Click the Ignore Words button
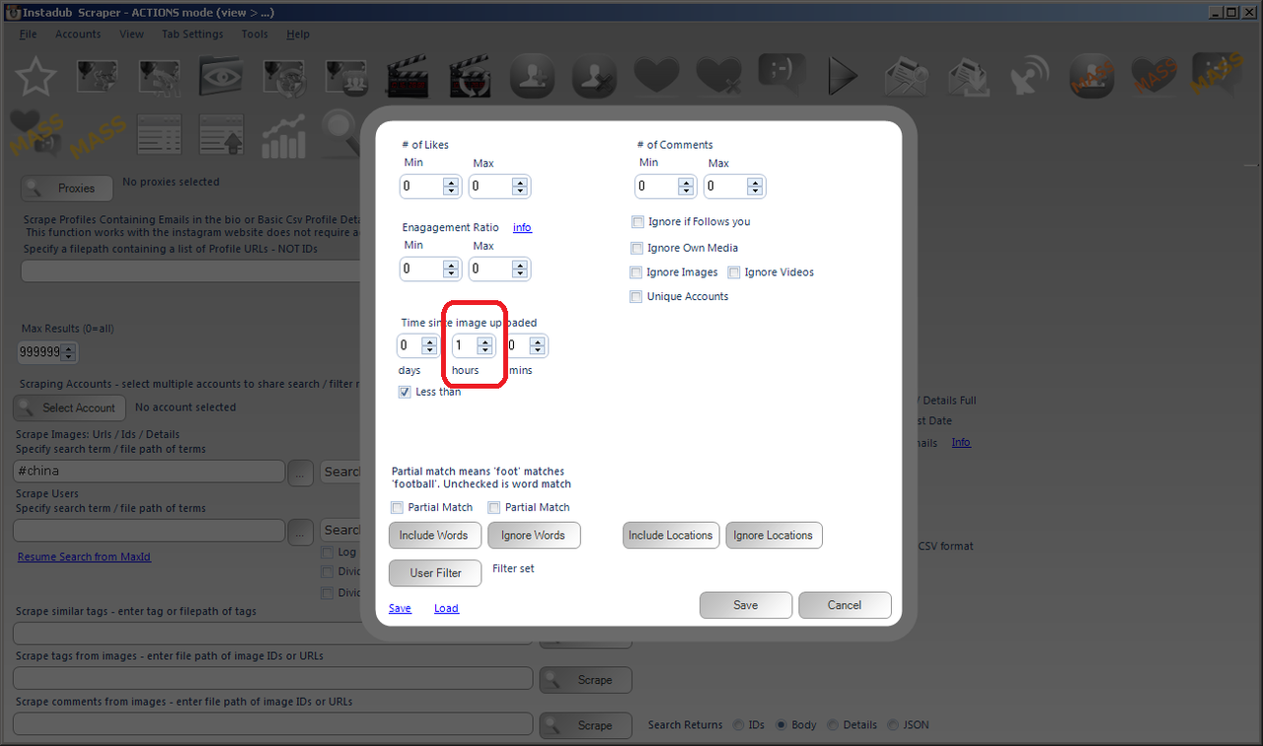1263x746 pixels. [534, 536]
